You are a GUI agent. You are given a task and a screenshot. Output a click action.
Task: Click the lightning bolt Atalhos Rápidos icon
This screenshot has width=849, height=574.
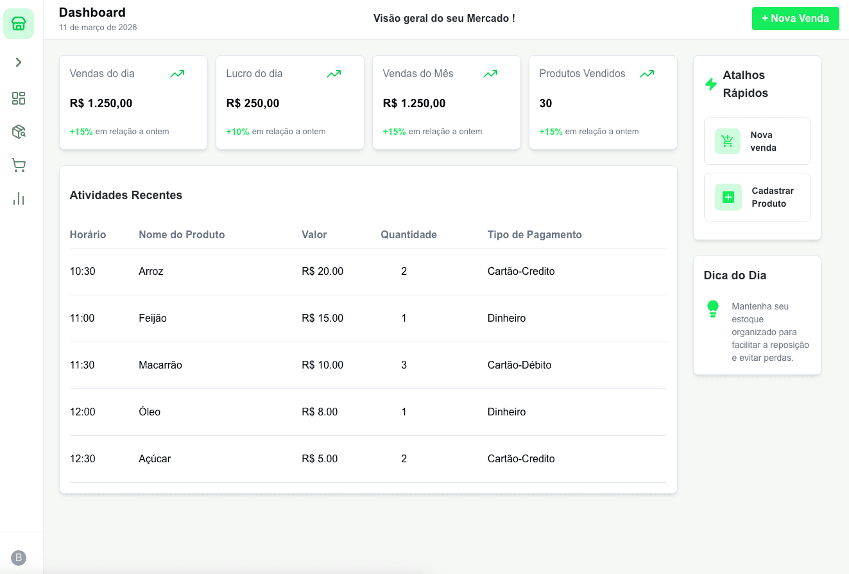(711, 84)
